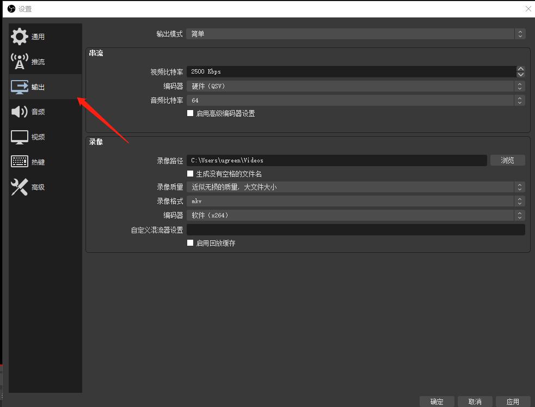Enable the 启用回放缓存 checkbox
The width and height of the screenshot is (535, 407).
(x=190, y=243)
